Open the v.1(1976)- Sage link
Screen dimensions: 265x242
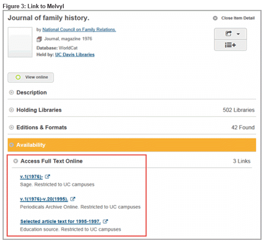(x=32, y=176)
